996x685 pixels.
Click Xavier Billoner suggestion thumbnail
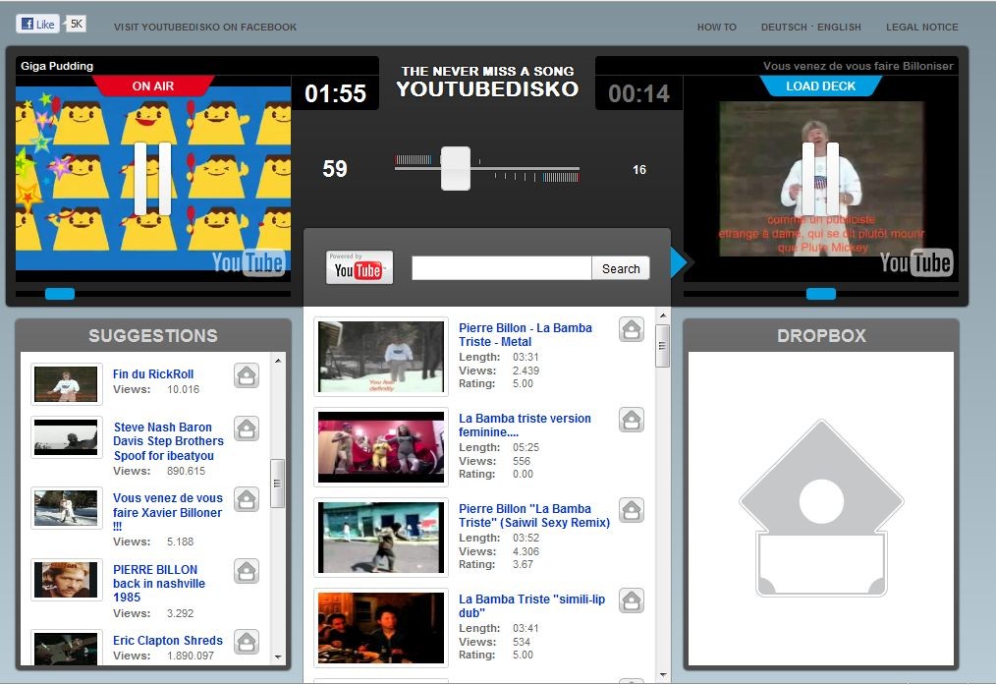coord(66,508)
